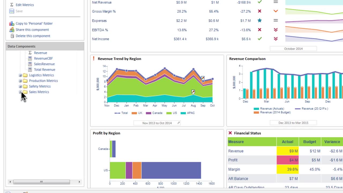Click the calculator icon beside Total Revenue
The width and height of the screenshot is (343, 193).
coord(30,70)
